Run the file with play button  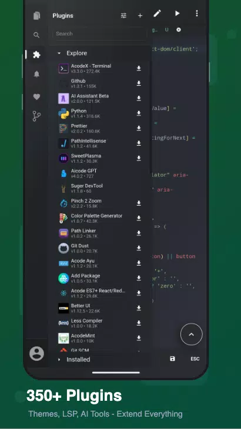tap(178, 13)
